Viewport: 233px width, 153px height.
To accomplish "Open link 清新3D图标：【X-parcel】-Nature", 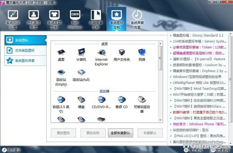I will tap(199, 59).
